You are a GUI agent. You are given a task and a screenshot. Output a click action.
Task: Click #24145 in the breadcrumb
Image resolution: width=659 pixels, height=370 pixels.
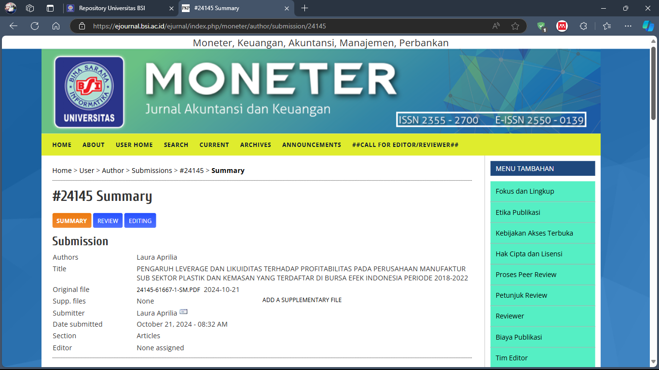click(192, 171)
